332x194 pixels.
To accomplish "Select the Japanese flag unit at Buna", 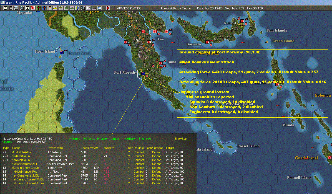I will click(161, 63).
